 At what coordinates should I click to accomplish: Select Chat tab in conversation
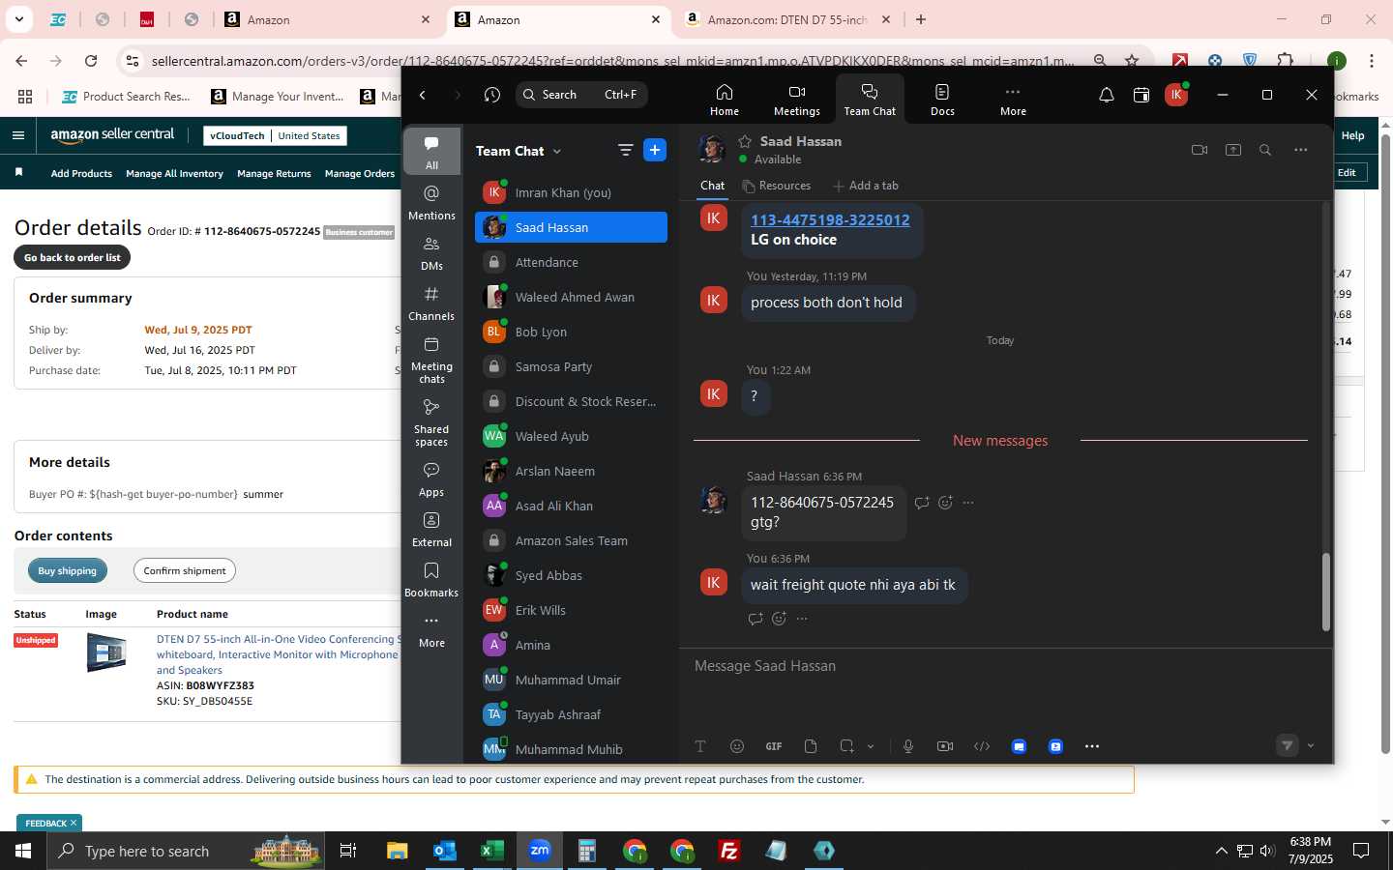pyautogui.click(x=712, y=186)
